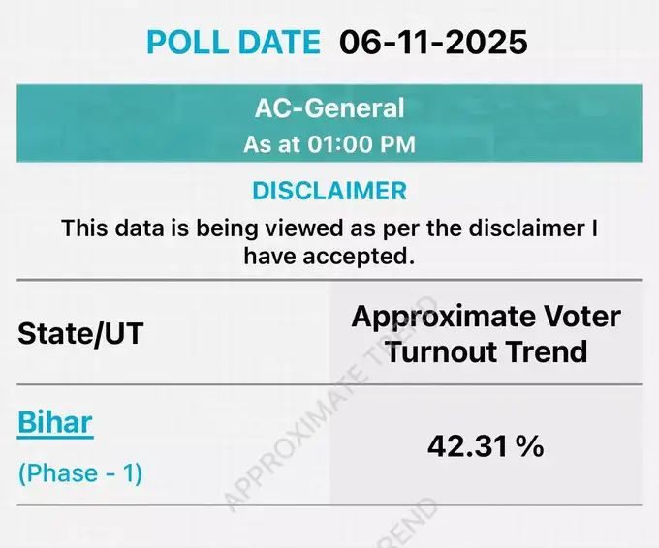Screen dimensions: 659x548
Task: Select the 42.31 % turnout value
Action: (486, 446)
